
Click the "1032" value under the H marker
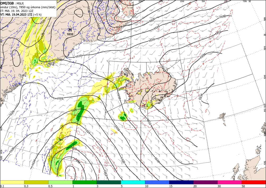click(70, 34)
